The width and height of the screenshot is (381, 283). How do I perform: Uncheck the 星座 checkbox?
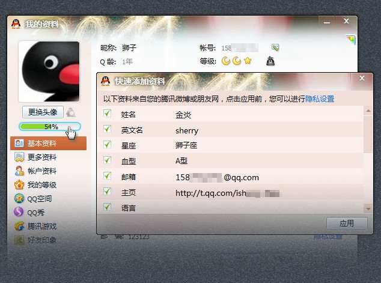107,145
